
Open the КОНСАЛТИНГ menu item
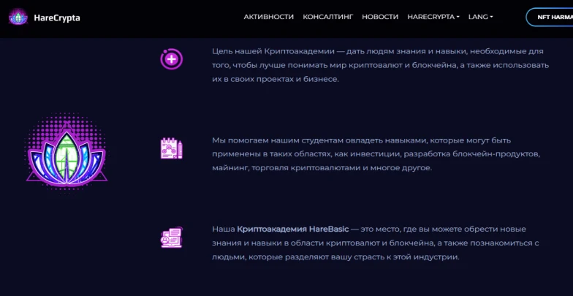[327, 17]
